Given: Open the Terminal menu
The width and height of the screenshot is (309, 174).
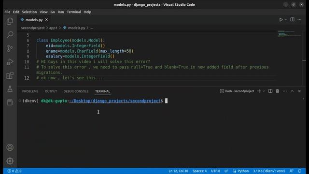Looking at the screenshot, I should click(x=74, y=12).
